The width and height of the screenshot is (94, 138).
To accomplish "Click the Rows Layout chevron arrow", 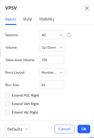I will click(x=61, y=73).
